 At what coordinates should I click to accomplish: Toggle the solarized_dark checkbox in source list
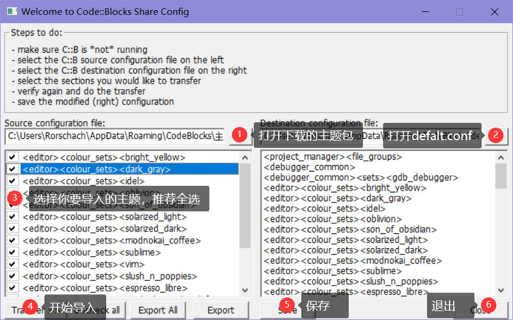click(x=12, y=229)
